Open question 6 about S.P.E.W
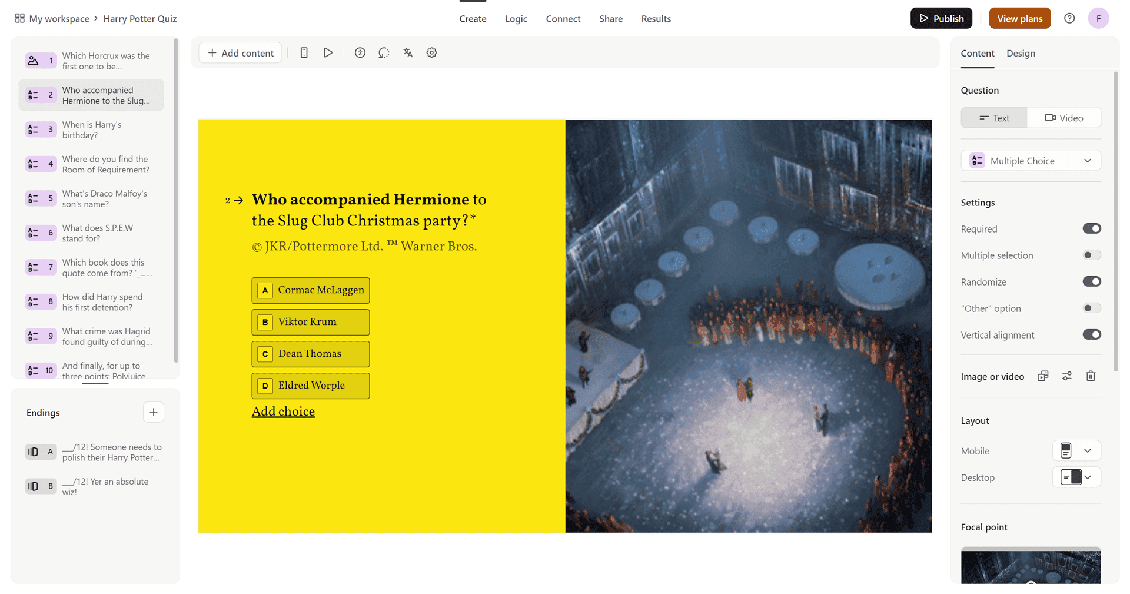The height and width of the screenshot is (594, 1130). (x=91, y=233)
